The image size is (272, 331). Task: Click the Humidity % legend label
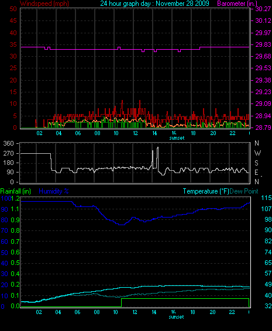(x=54, y=191)
